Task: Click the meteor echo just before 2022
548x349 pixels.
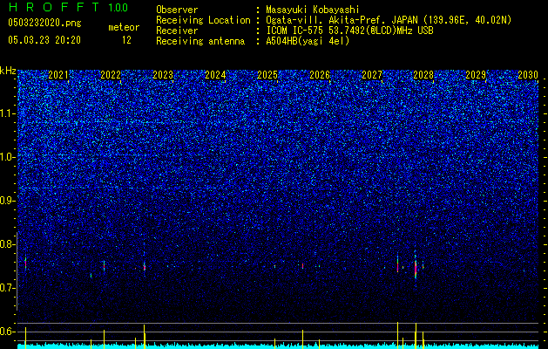Action: (105, 266)
